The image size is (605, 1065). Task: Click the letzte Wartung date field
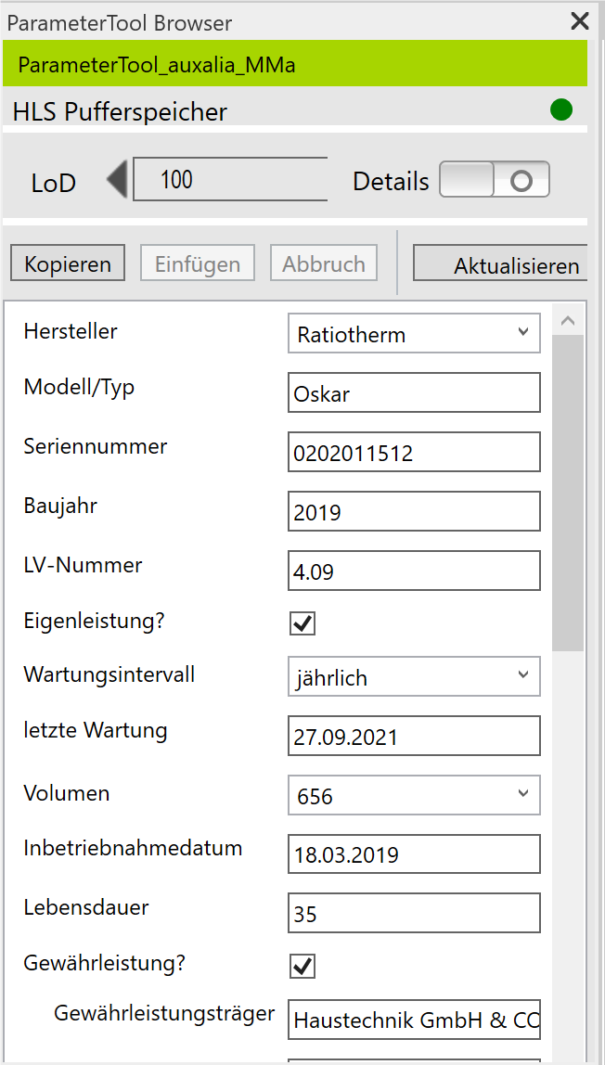coord(414,737)
